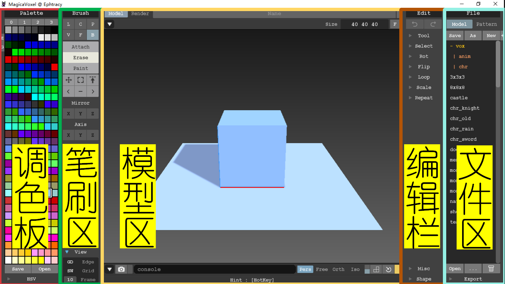Collapse the vox tree in File panel
Viewport: 505px width, 284px height.
click(451, 46)
